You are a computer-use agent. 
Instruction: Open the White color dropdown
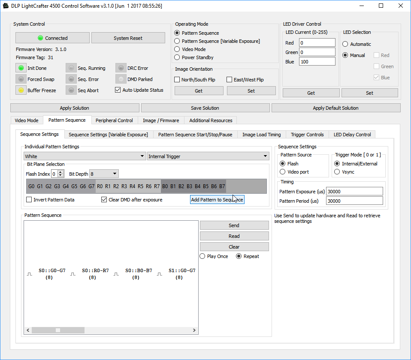pyautogui.click(x=85, y=156)
